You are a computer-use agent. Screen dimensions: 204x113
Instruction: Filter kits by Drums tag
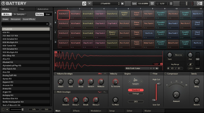(x=5, y=19)
